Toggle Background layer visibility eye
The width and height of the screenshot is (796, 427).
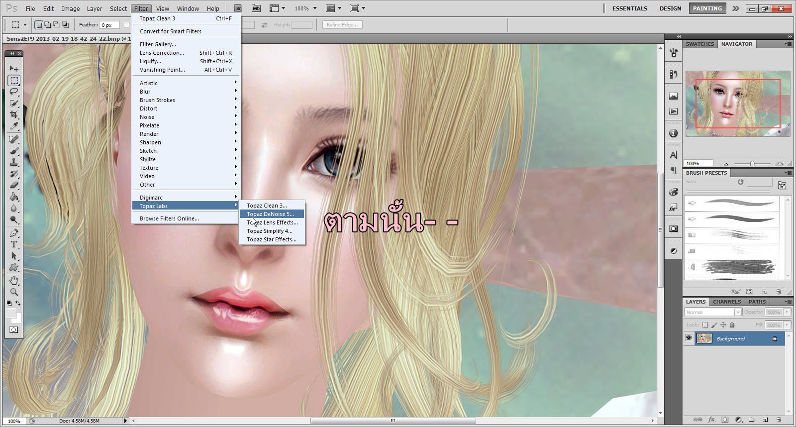[x=689, y=338]
